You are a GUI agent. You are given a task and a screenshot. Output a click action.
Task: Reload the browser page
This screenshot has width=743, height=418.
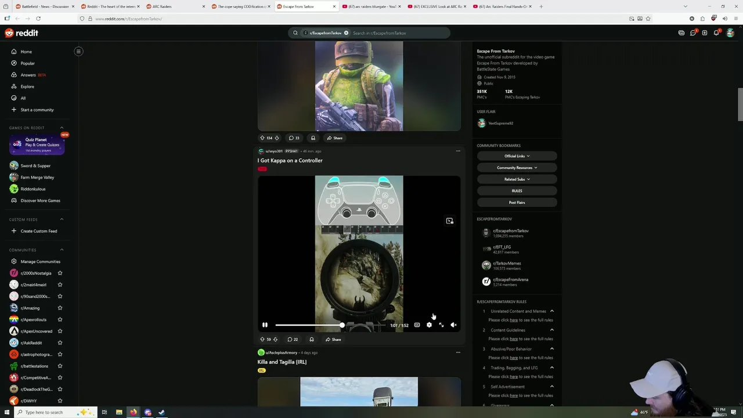[38, 19]
